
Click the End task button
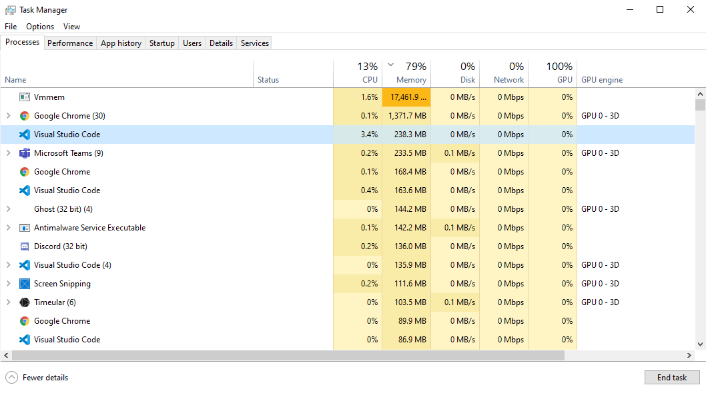coord(672,377)
